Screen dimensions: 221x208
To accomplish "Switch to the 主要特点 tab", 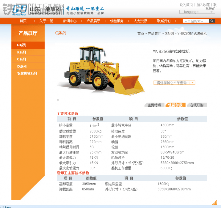I will click(x=154, y=105).
